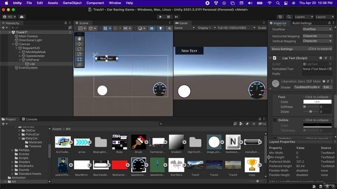
Task: Expand the PoliceCar folder arrow
Action: click(x=19, y=134)
